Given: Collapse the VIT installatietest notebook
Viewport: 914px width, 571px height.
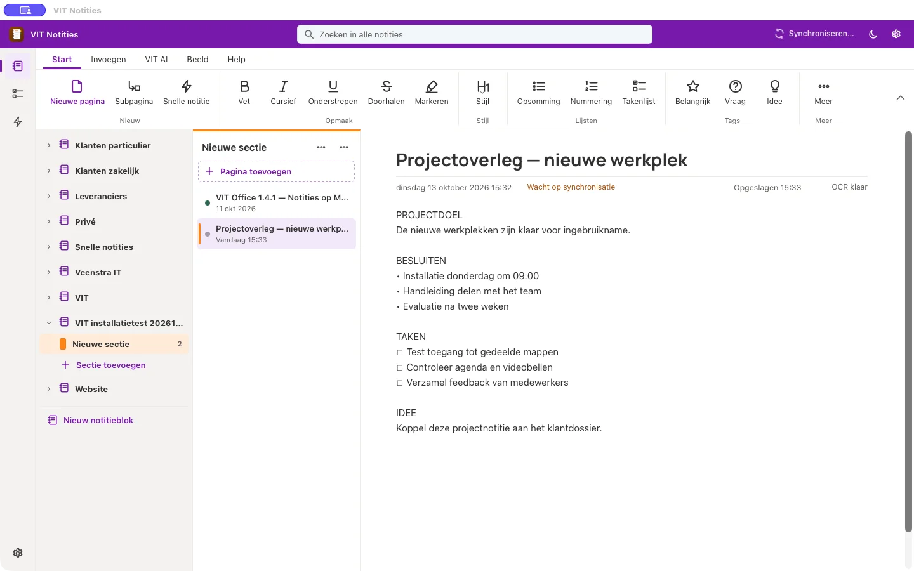Looking at the screenshot, I should [x=49, y=323].
